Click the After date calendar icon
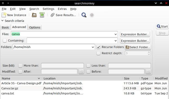This screenshot has height=99, width=169. click(81, 72)
